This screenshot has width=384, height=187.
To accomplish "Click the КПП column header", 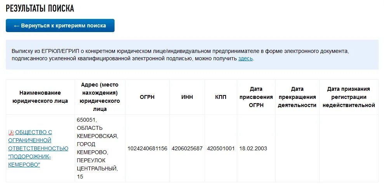I will 221,97.
